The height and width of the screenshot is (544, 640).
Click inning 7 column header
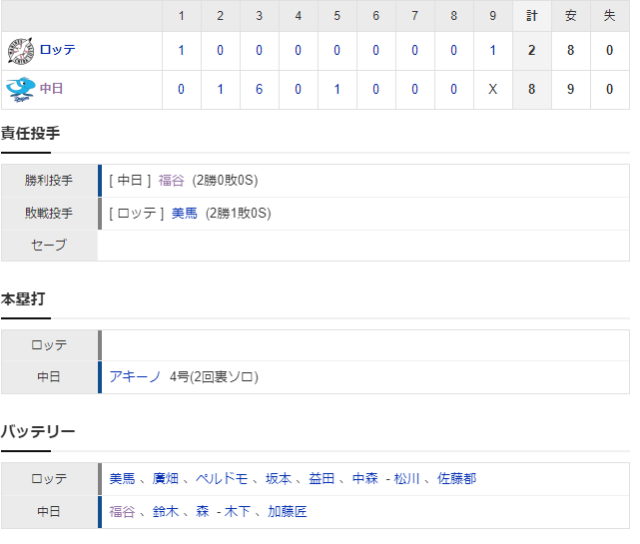click(x=415, y=16)
